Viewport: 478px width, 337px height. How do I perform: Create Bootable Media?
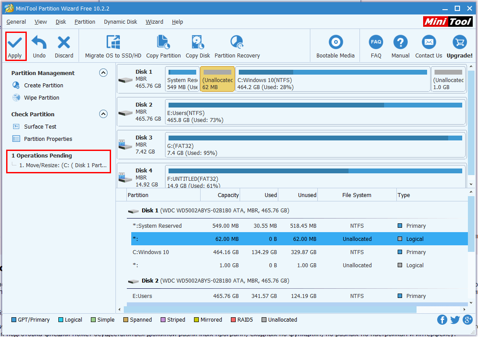335,47
